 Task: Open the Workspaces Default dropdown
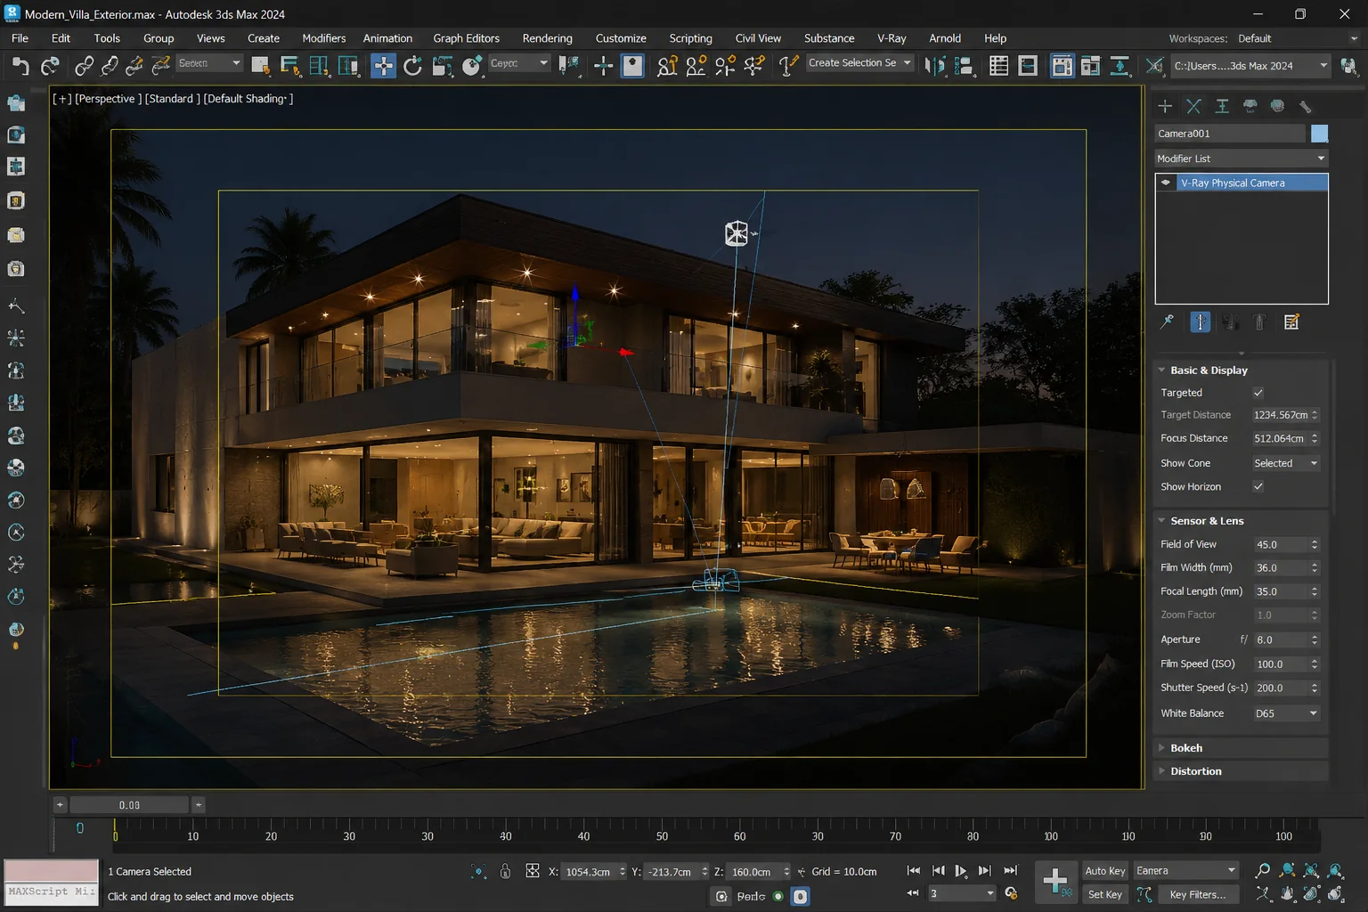pos(1298,38)
